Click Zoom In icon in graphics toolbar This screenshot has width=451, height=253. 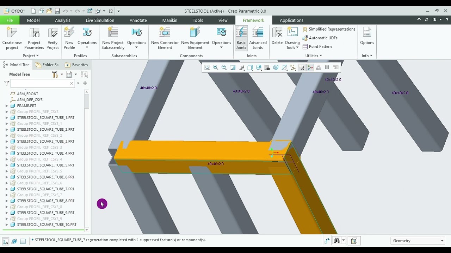(215, 67)
